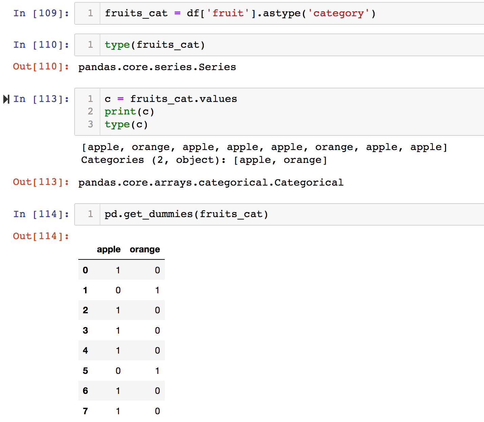Click row index 6 in the table
The width and height of the screenshot is (484, 422).
point(85,391)
